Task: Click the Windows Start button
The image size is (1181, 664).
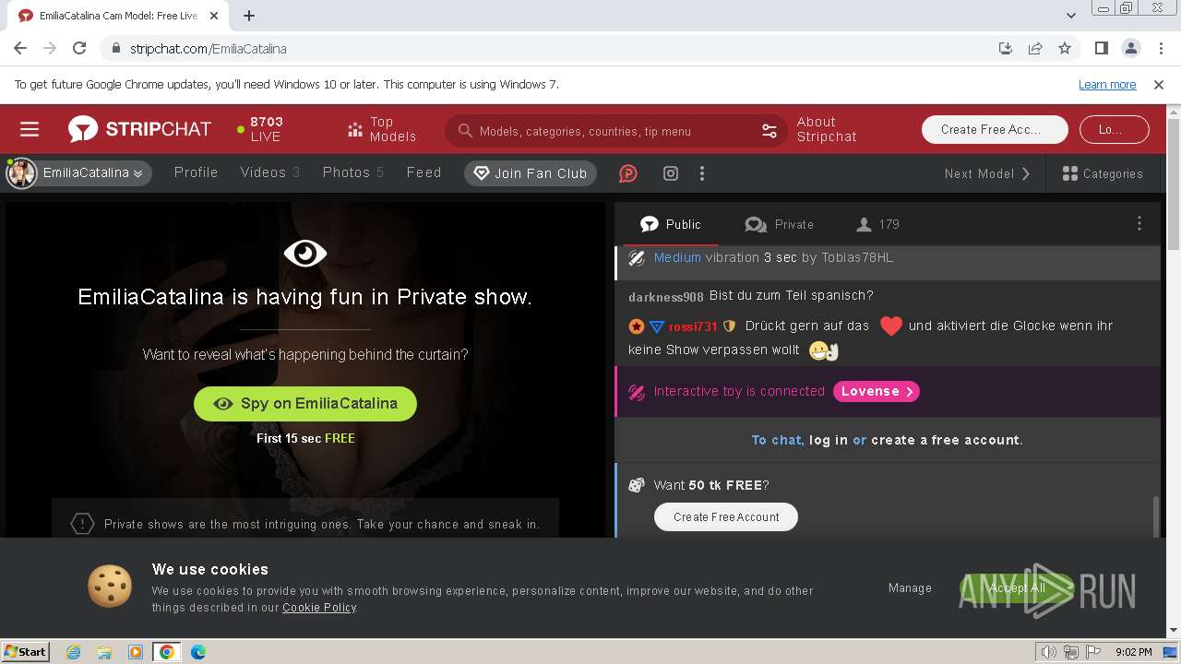Action: 25,651
